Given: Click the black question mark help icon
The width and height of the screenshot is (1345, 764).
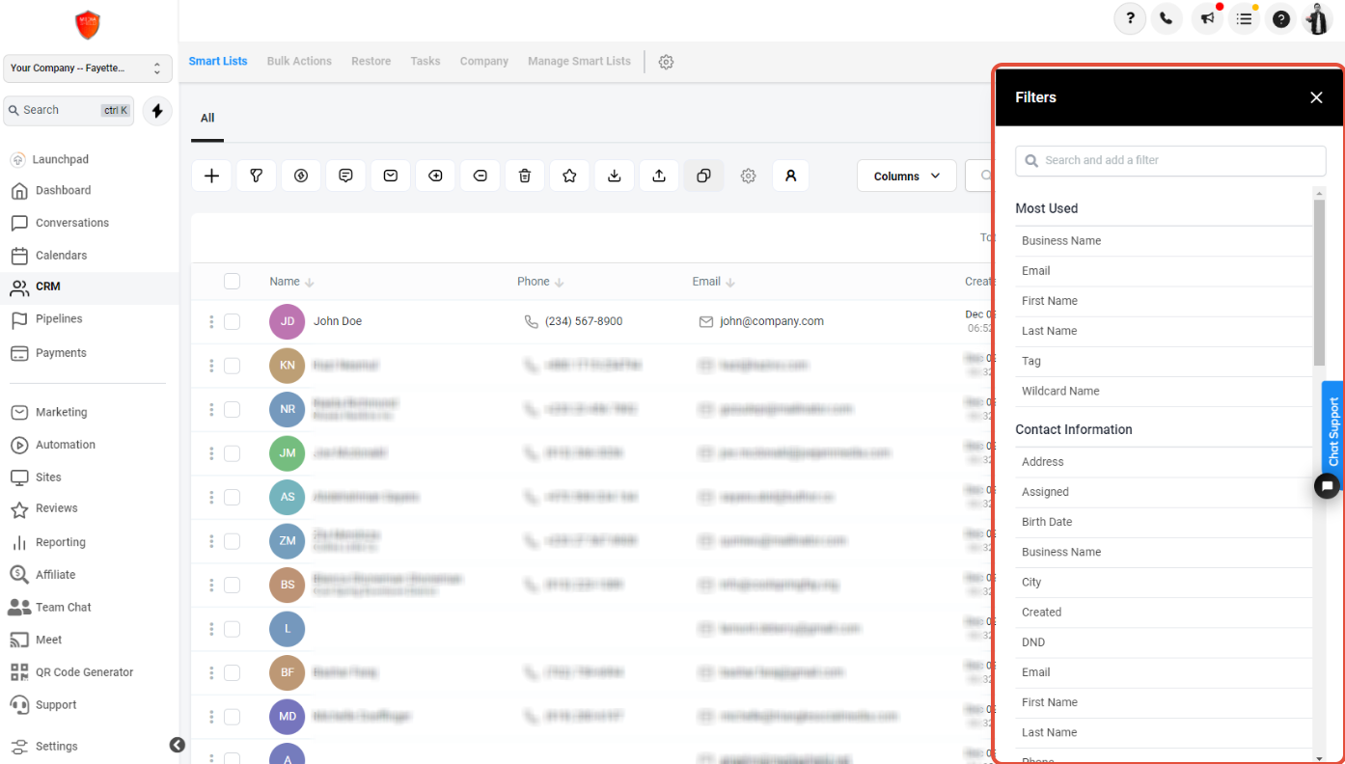Looking at the screenshot, I should 1281,18.
